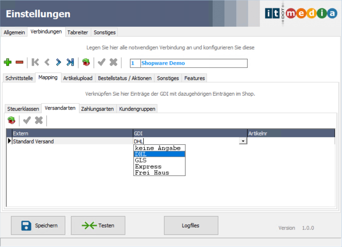342x247 pixels.
Task: Open the Allgemein settings tab
Action: click(14, 32)
